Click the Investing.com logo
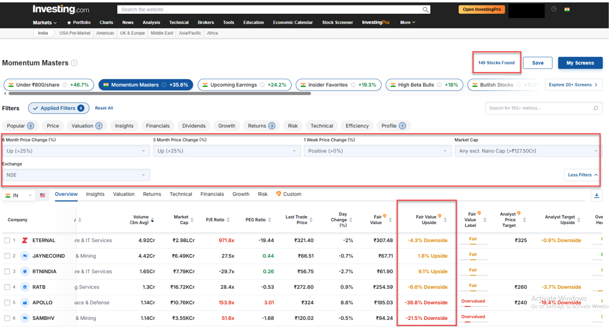 tap(61, 10)
